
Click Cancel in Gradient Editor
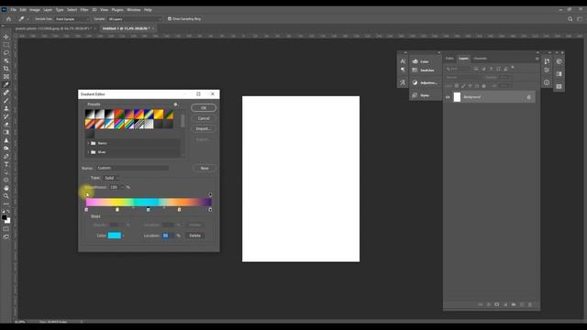(204, 118)
